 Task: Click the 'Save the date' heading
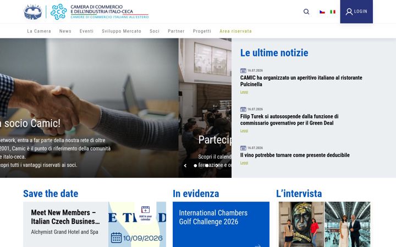coord(51,194)
